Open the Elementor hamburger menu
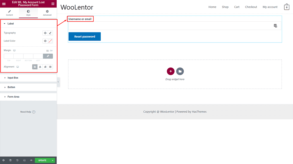Image resolution: width=293 pixels, height=164 pixels. click(4, 4)
